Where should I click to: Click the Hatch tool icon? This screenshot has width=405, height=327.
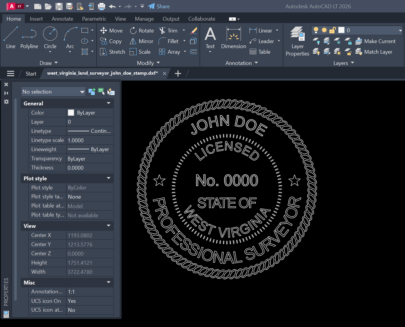click(x=85, y=52)
